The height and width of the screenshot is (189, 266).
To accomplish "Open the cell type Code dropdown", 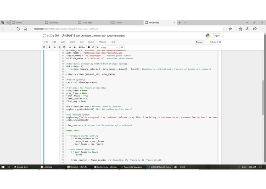I will (x=109, y=47).
